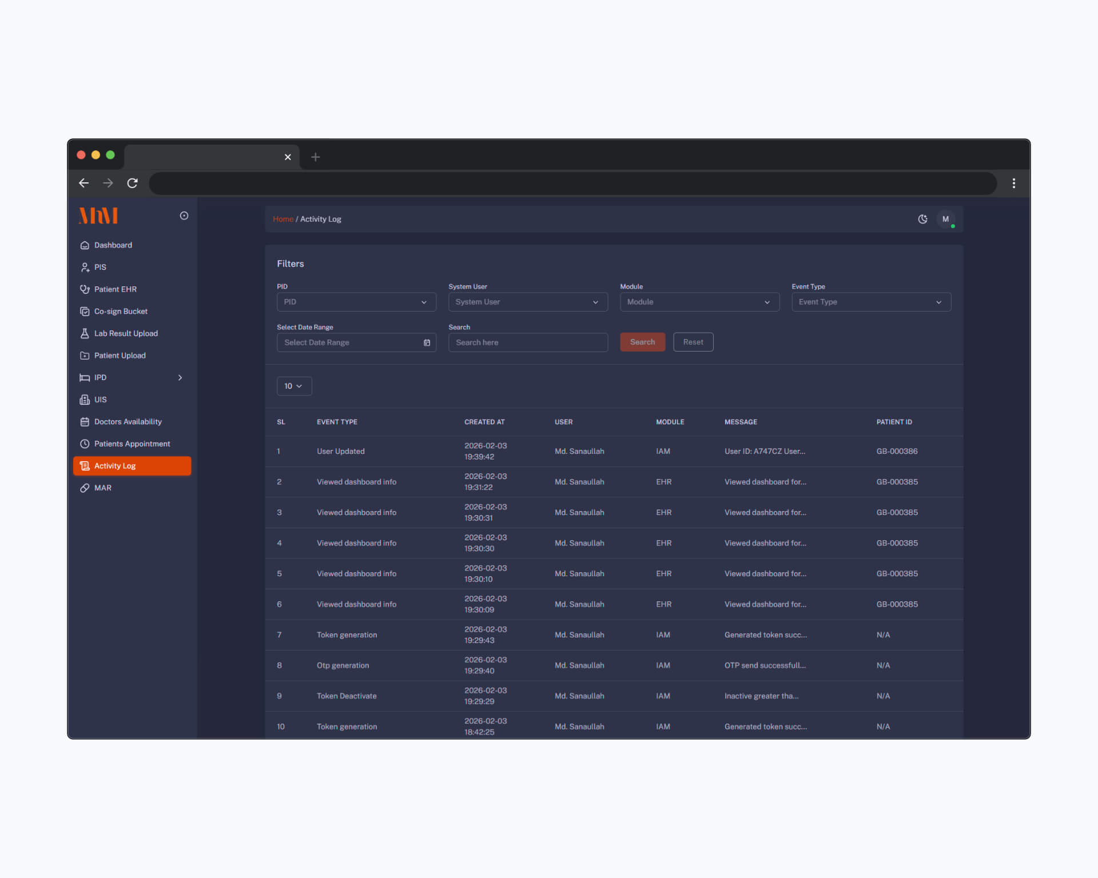Open Dashboard from the sidebar
This screenshot has width=1098, height=878.
point(113,245)
